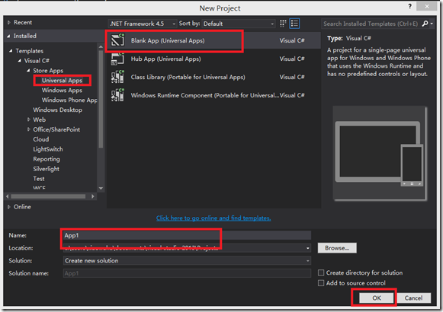
Task: Open the Sort by Default dropdown
Action: coord(239,24)
